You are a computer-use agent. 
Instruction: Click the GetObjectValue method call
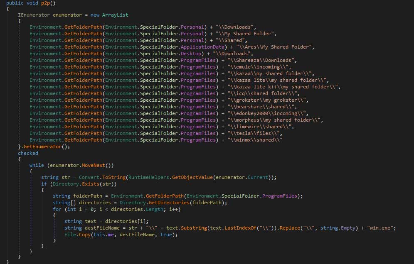192,177
